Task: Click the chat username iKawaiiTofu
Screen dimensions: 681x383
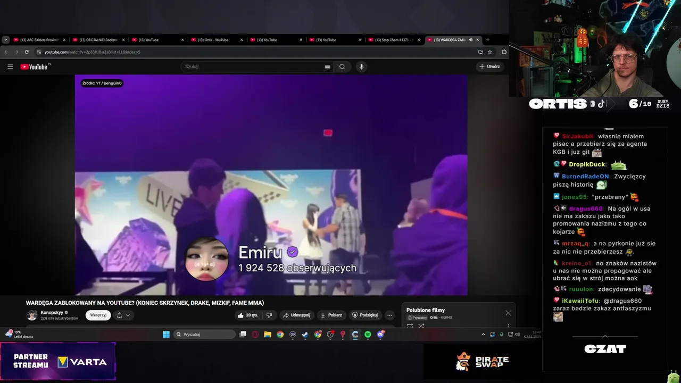Action: [x=580, y=301]
